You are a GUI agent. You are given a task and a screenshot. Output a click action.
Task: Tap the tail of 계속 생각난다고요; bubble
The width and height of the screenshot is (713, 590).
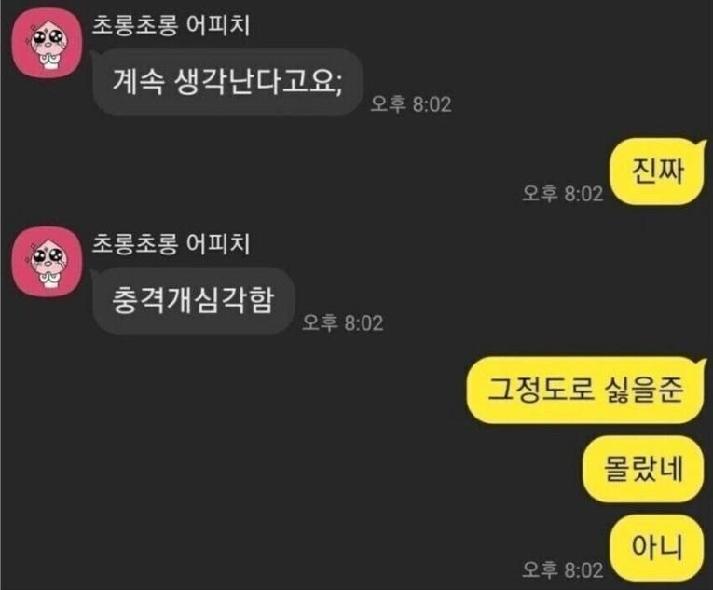pyautogui.click(x=95, y=56)
